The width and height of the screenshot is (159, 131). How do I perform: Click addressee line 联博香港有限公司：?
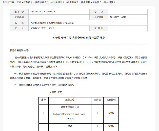(x=19, y=50)
